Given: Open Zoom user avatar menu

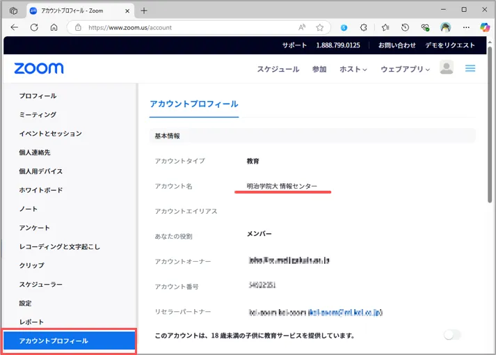Looking at the screenshot, I should click(447, 68).
